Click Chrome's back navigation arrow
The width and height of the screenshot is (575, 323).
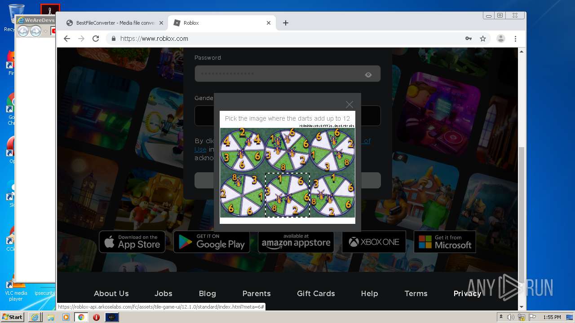[x=67, y=39]
